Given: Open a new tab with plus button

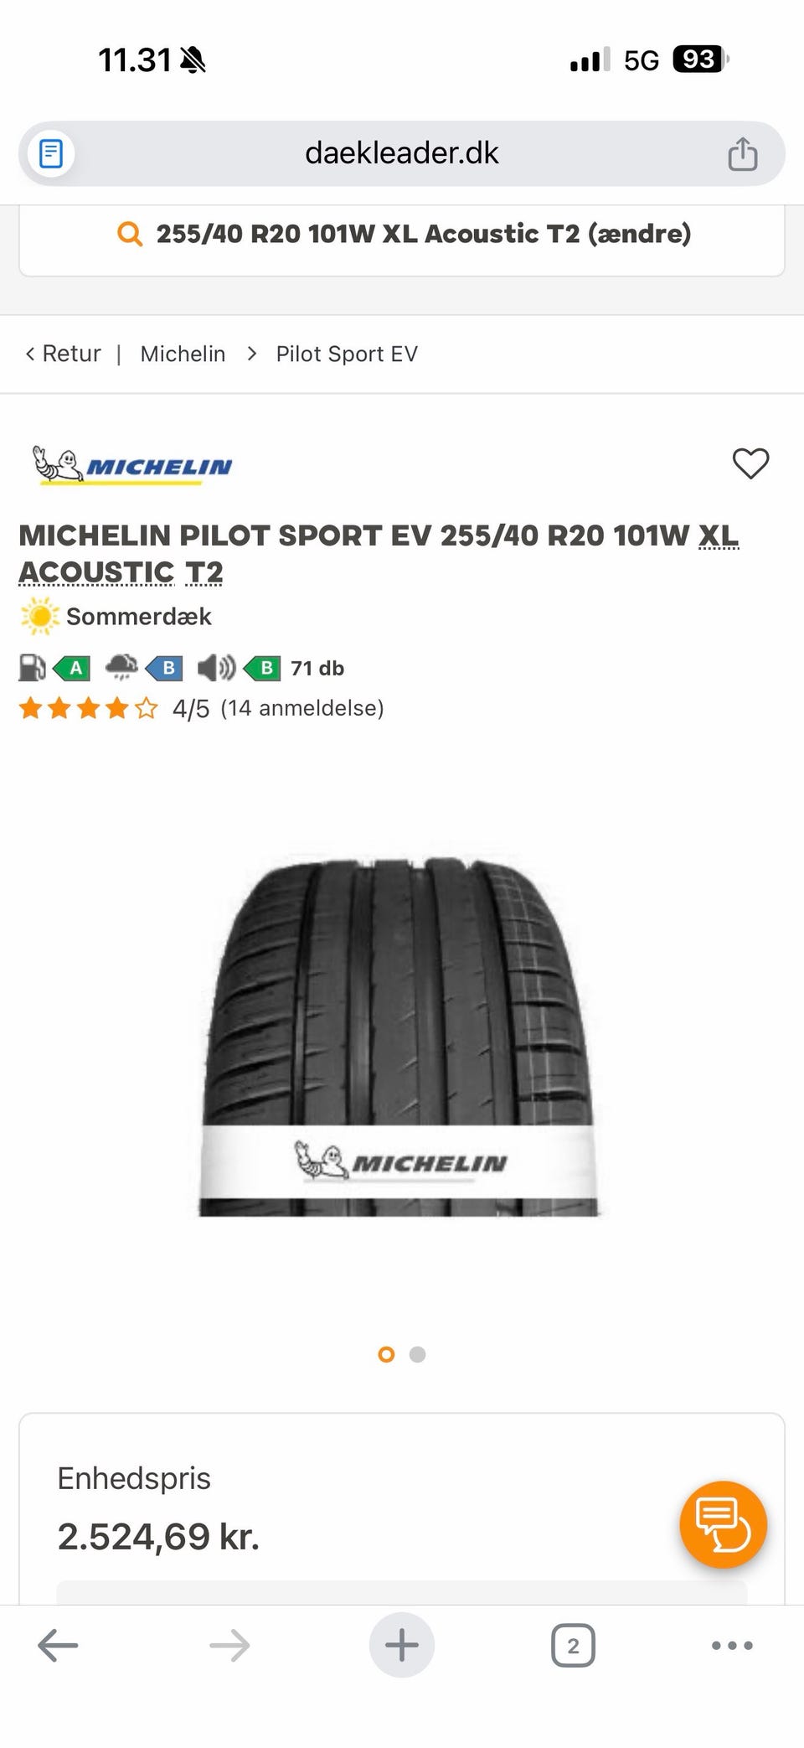Looking at the screenshot, I should click(x=402, y=1645).
